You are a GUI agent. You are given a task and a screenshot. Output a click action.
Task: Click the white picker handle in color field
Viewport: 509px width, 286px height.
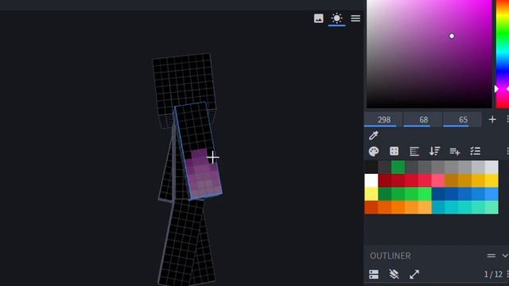click(x=452, y=36)
